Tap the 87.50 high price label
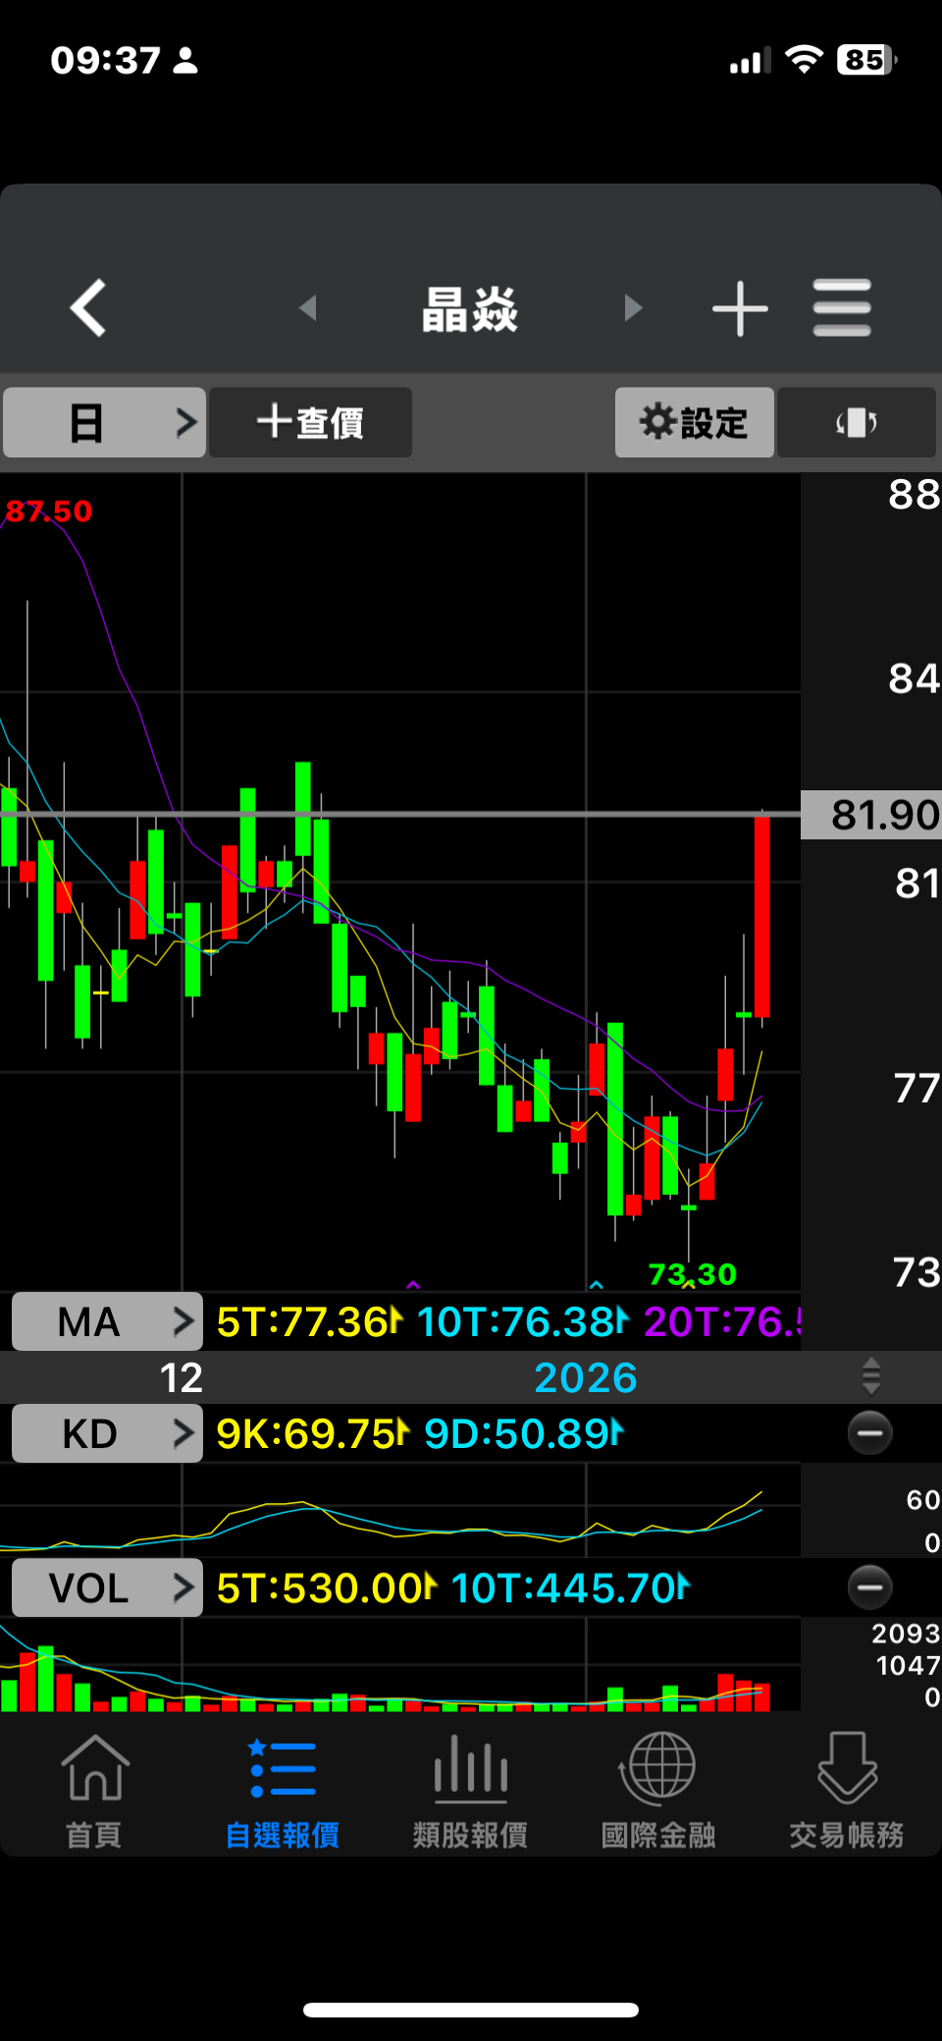This screenshot has width=942, height=2041. coord(49,510)
